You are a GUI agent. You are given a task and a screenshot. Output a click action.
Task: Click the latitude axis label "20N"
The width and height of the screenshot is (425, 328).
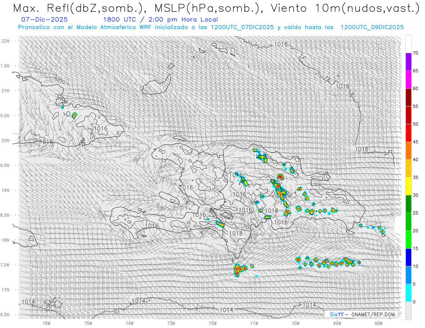(x=6, y=140)
